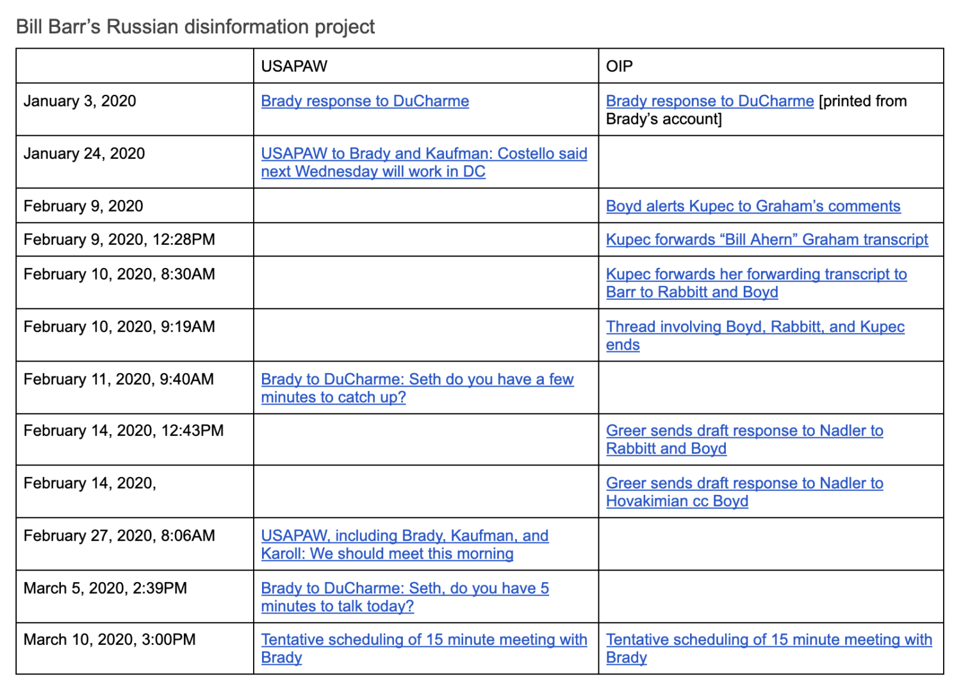Click 'Costello said next Wednesday' link
This screenshot has height=695, width=961.
pyautogui.click(x=423, y=154)
